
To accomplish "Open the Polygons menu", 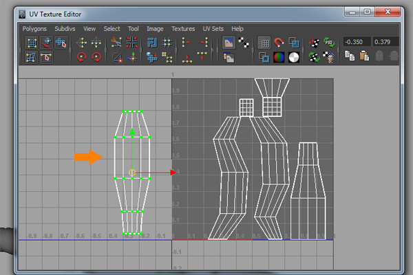I will (x=36, y=29).
